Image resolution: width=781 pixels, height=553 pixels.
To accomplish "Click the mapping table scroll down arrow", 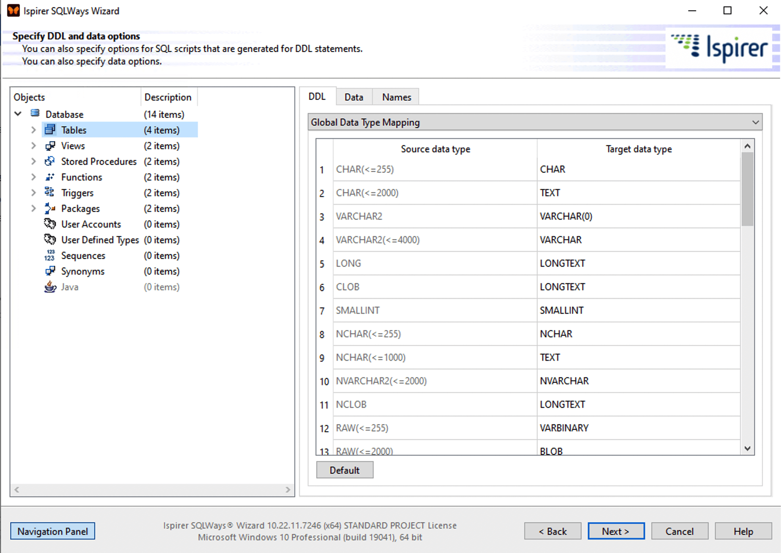I will pyautogui.click(x=747, y=448).
